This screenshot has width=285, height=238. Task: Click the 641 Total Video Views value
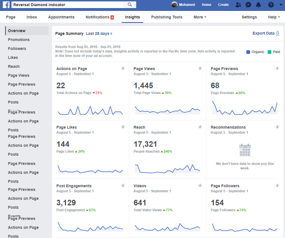(140, 203)
